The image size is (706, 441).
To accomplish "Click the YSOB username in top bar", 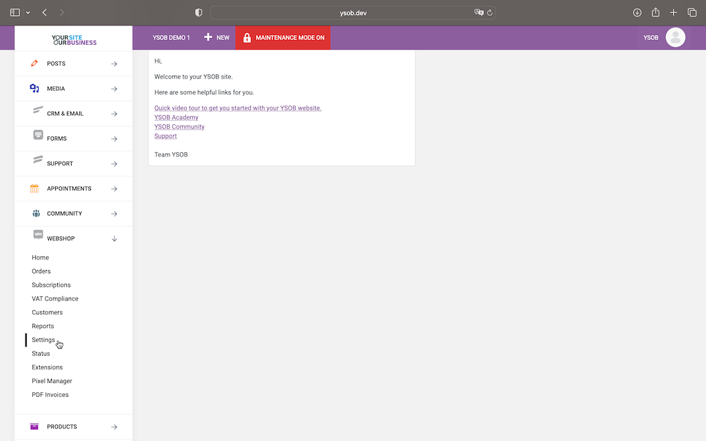I will [651, 37].
